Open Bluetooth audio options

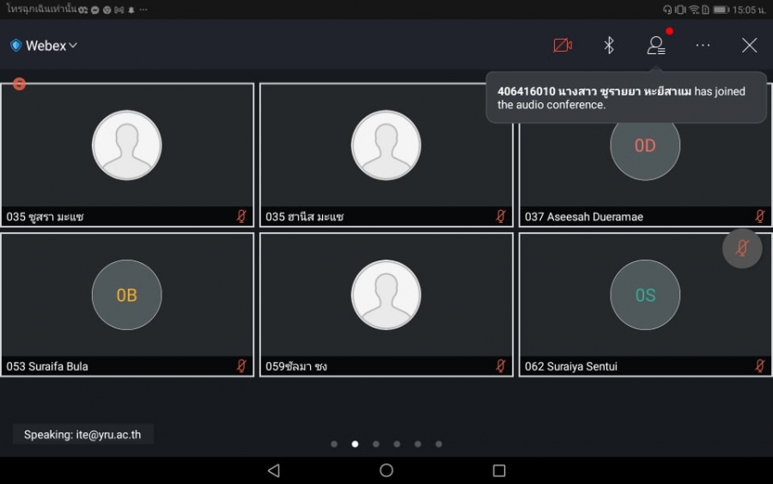pos(609,46)
